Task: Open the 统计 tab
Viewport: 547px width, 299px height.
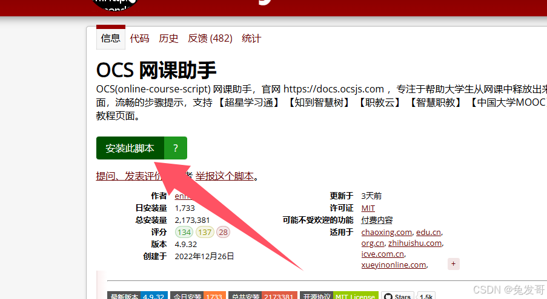Action: point(251,38)
